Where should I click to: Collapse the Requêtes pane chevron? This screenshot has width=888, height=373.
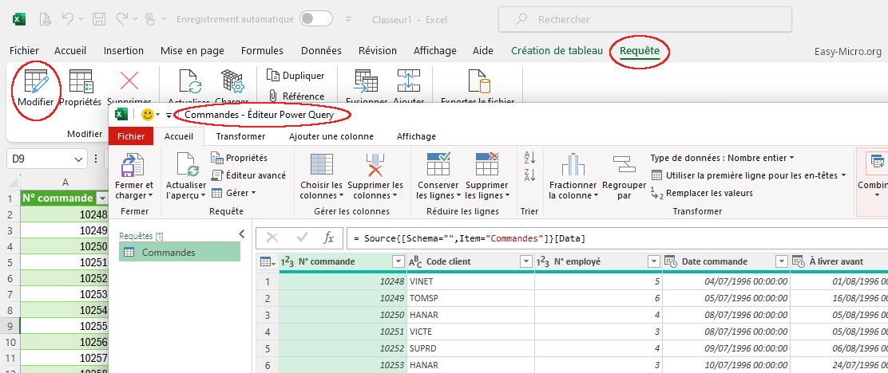(x=242, y=234)
